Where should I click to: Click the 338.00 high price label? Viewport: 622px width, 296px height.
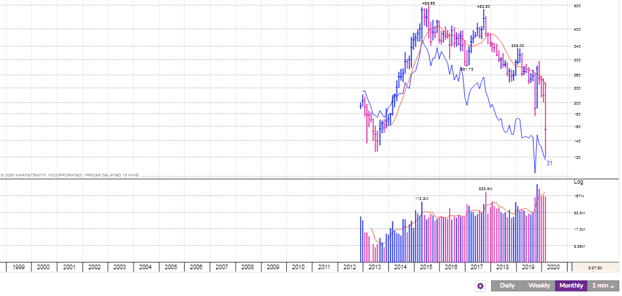(517, 46)
